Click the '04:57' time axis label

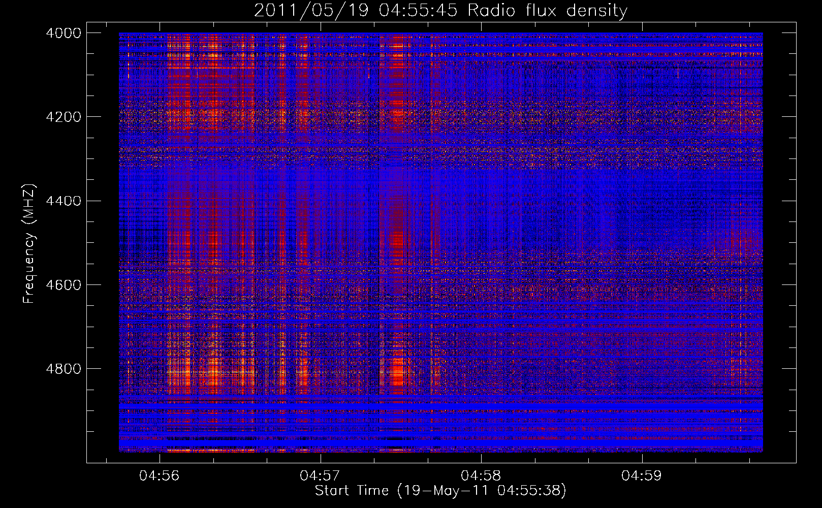coord(320,476)
